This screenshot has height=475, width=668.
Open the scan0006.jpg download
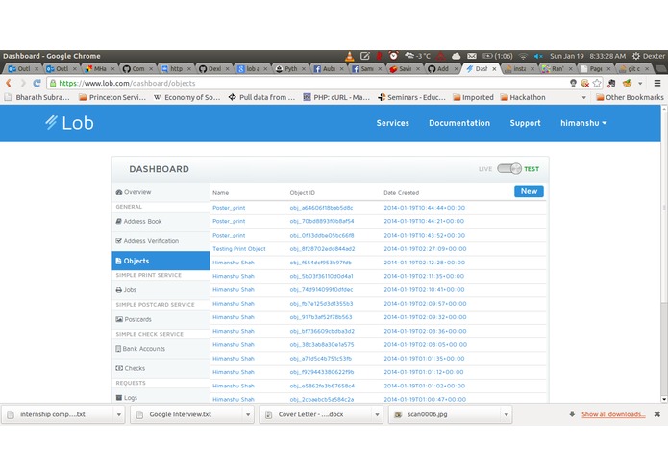click(x=445, y=414)
